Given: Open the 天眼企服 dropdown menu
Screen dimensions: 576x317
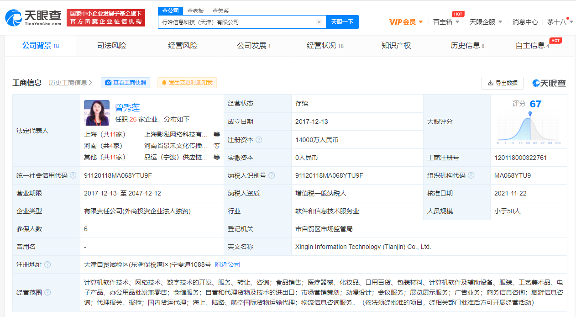Looking at the screenshot, I should coord(486,22).
